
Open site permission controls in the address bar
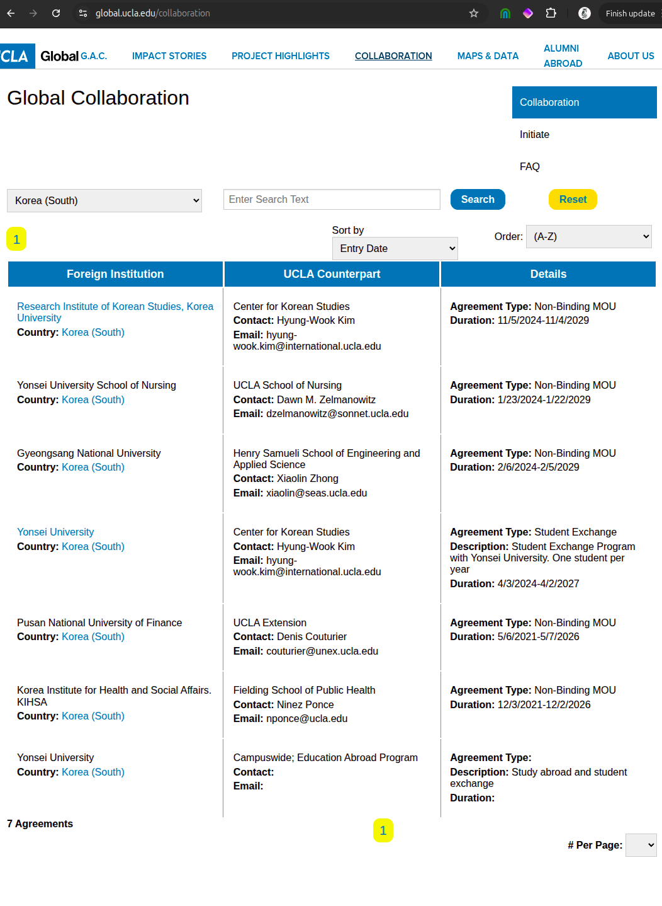(84, 13)
